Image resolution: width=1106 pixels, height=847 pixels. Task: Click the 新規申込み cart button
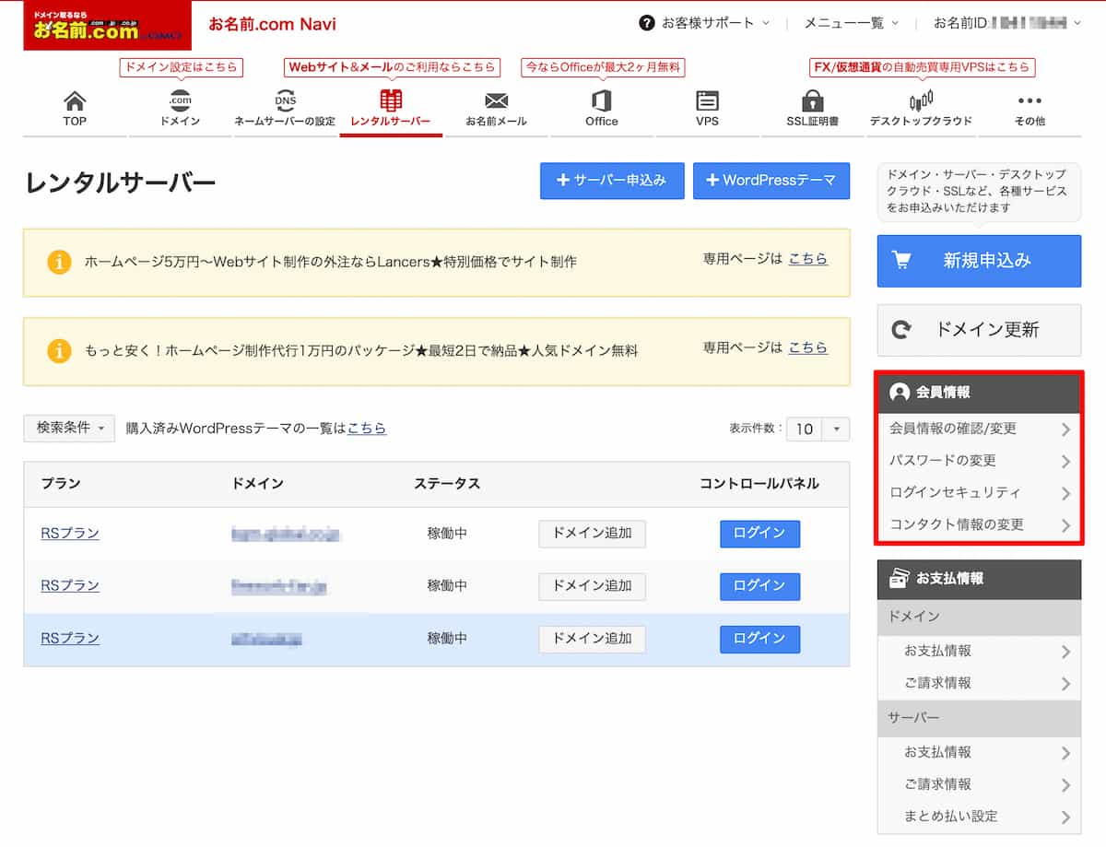pos(979,261)
